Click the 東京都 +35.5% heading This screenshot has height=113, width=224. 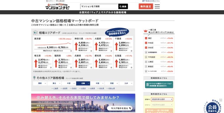53,39
